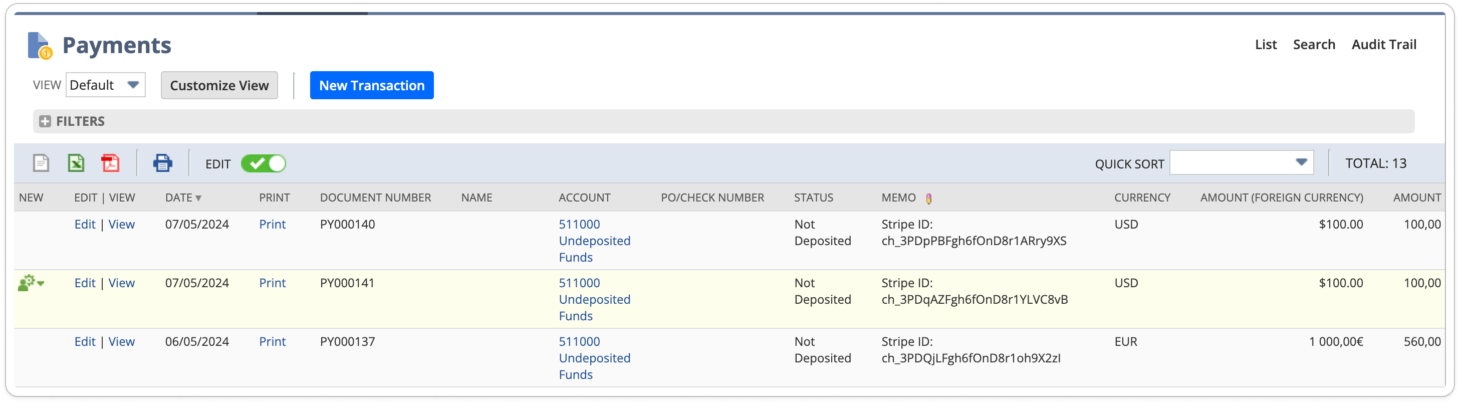Click the 1 000,00€ amount cell

coord(1336,342)
